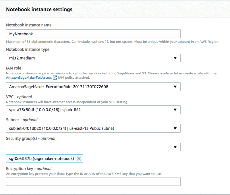Viewport: 230px width, 195px height.
Task: Click the arrow on the VPC dropdown
Action: tap(175, 110)
